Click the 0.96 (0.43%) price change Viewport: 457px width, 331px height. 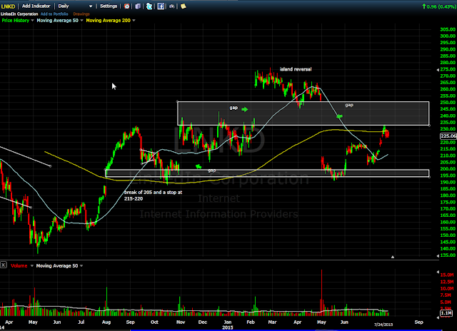[x=438, y=6]
